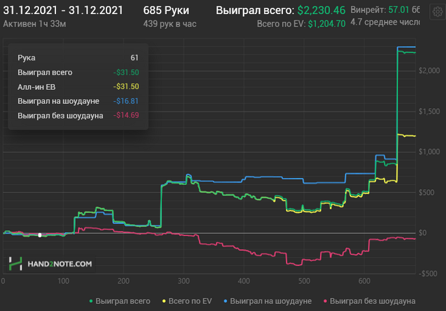Screen dimensions: 446x311
Task: Click the '4.7 среднее число' stat text
Action: tap(385, 22)
